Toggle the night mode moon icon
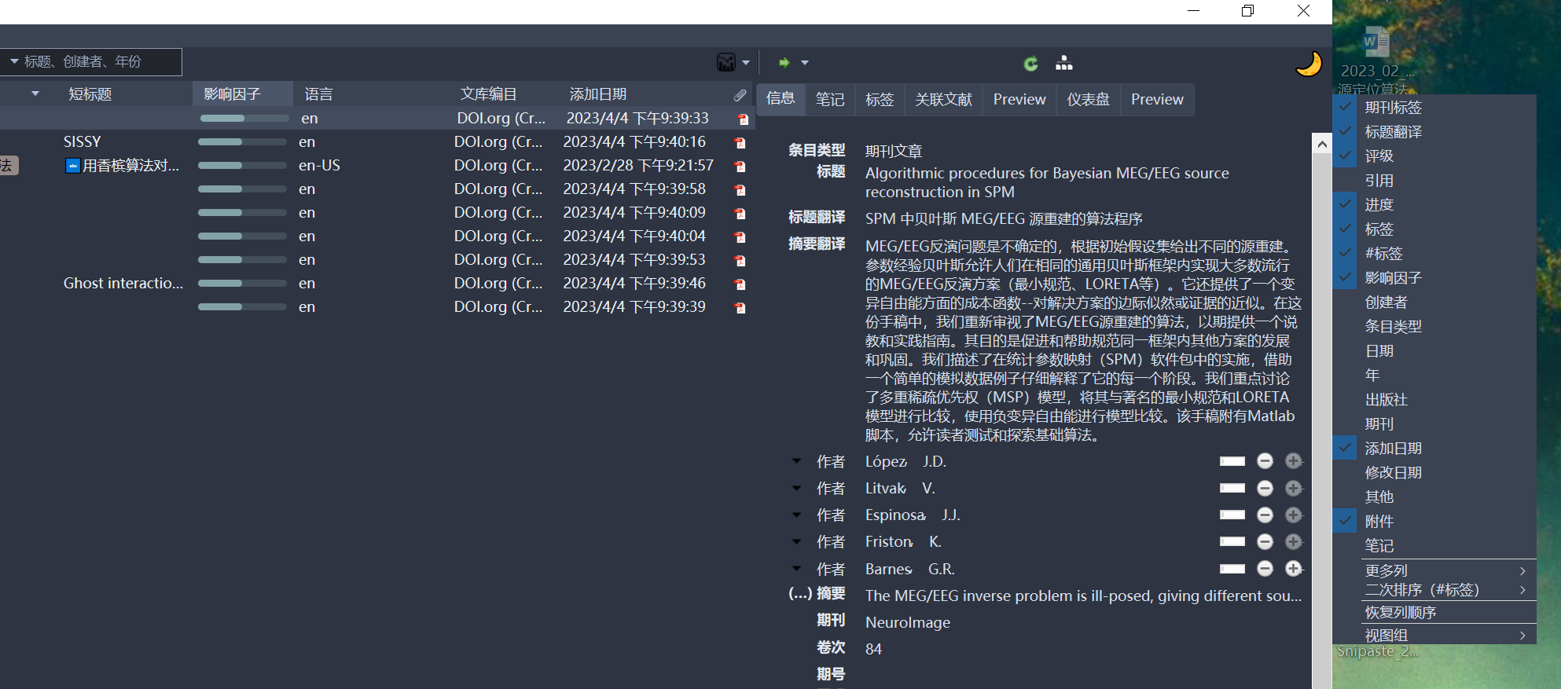The width and height of the screenshot is (1561, 689). click(1309, 64)
